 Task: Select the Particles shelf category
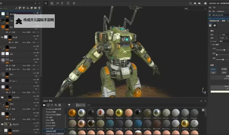[x=50, y=126]
